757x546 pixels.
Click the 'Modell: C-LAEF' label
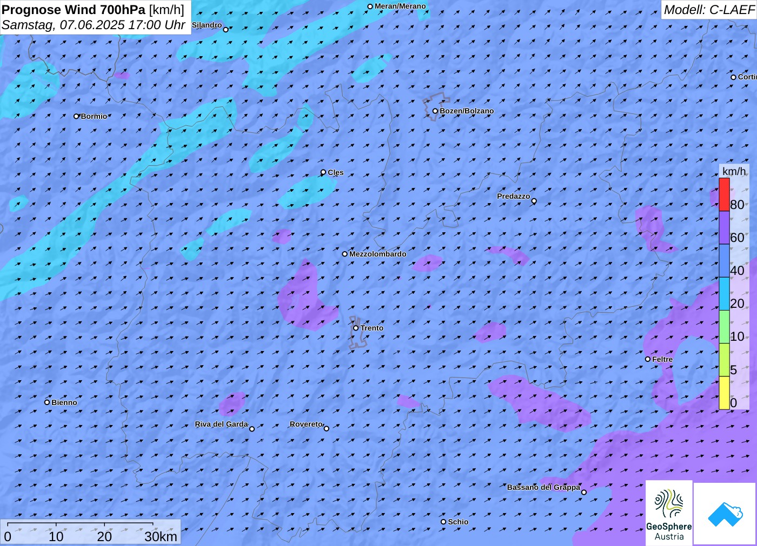pos(709,10)
